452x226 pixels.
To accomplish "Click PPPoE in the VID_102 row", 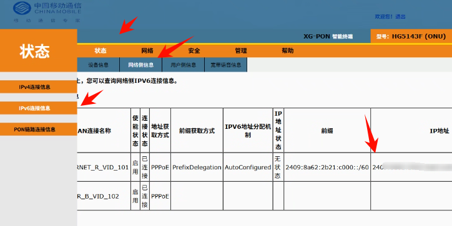I will [160, 196].
